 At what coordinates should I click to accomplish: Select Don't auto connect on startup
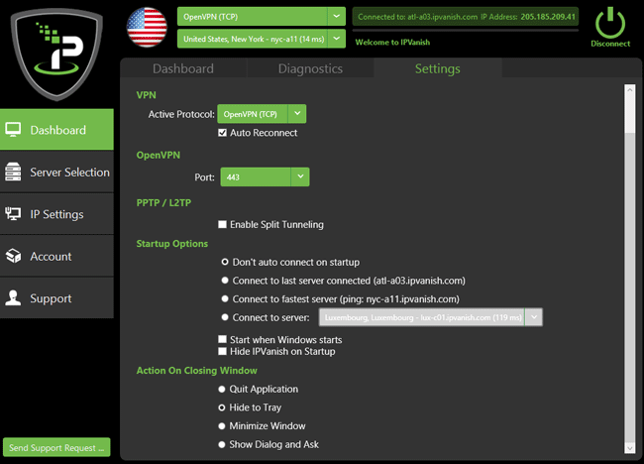pos(225,262)
